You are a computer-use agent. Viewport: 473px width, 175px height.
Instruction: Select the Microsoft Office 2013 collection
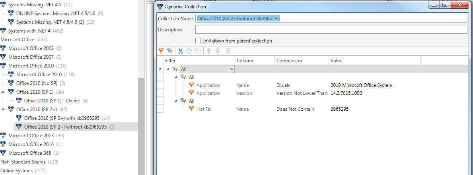tap(31, 136)
